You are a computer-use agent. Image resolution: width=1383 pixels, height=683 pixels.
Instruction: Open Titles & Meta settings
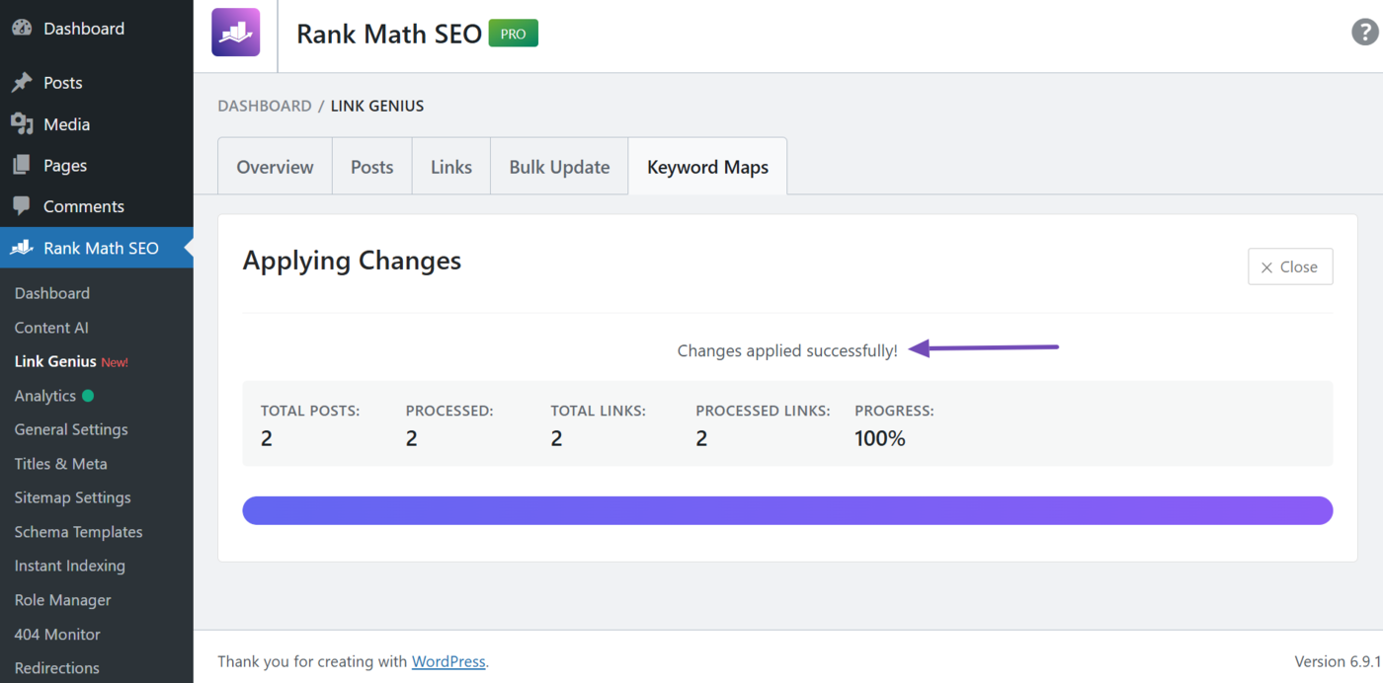61,464
